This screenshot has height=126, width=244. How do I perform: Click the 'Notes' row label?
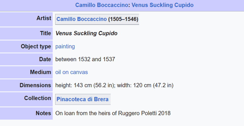[x=44, y=113]
